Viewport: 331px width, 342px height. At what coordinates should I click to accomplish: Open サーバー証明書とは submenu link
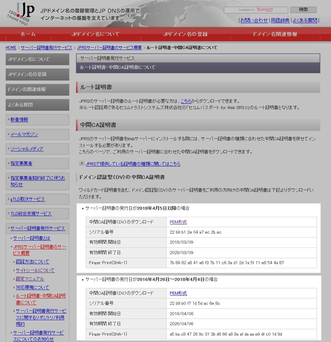(x=32, y=238)
